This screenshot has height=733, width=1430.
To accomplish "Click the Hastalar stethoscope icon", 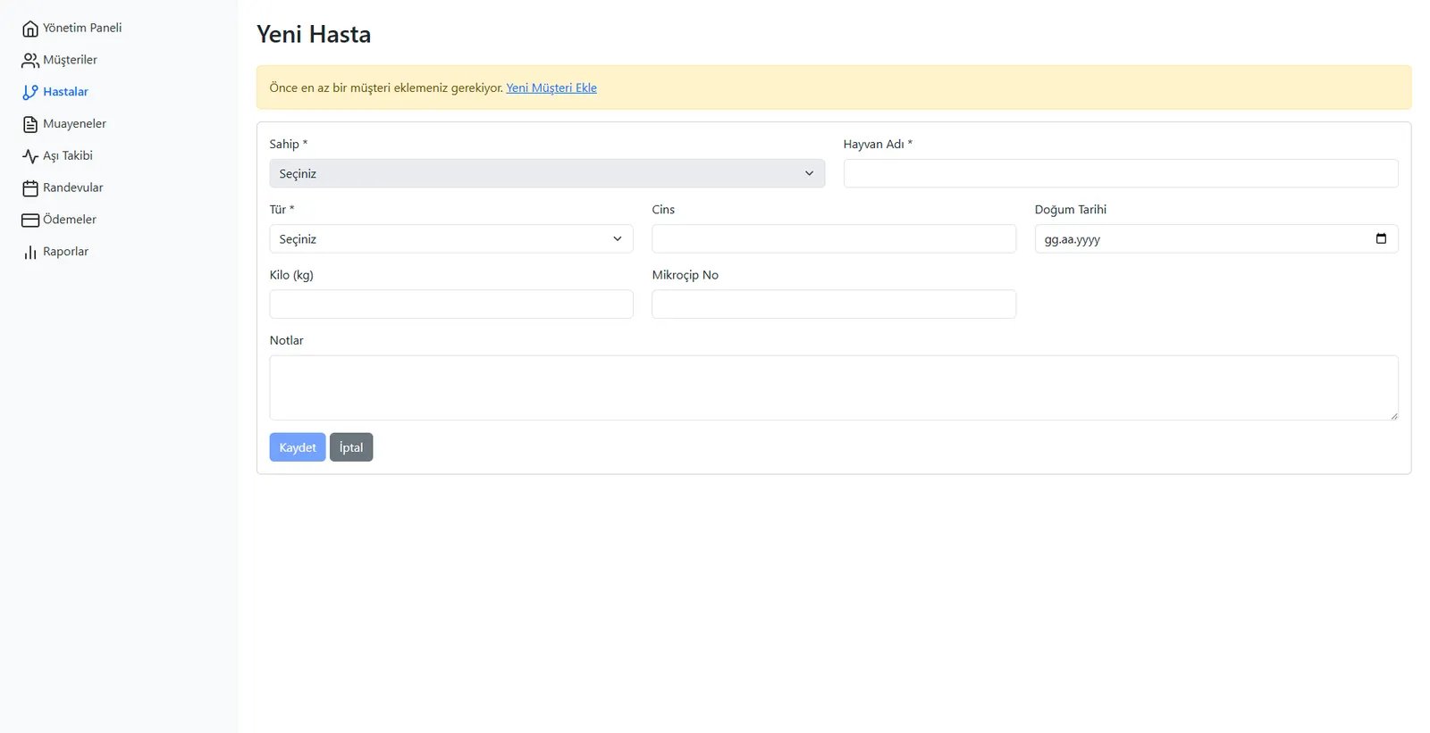I will pyautogui.click(x=30, y=92).
